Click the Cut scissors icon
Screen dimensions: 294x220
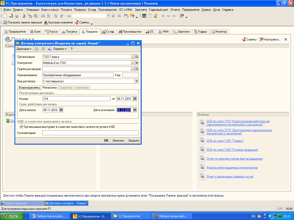click(x=24, y=16)
